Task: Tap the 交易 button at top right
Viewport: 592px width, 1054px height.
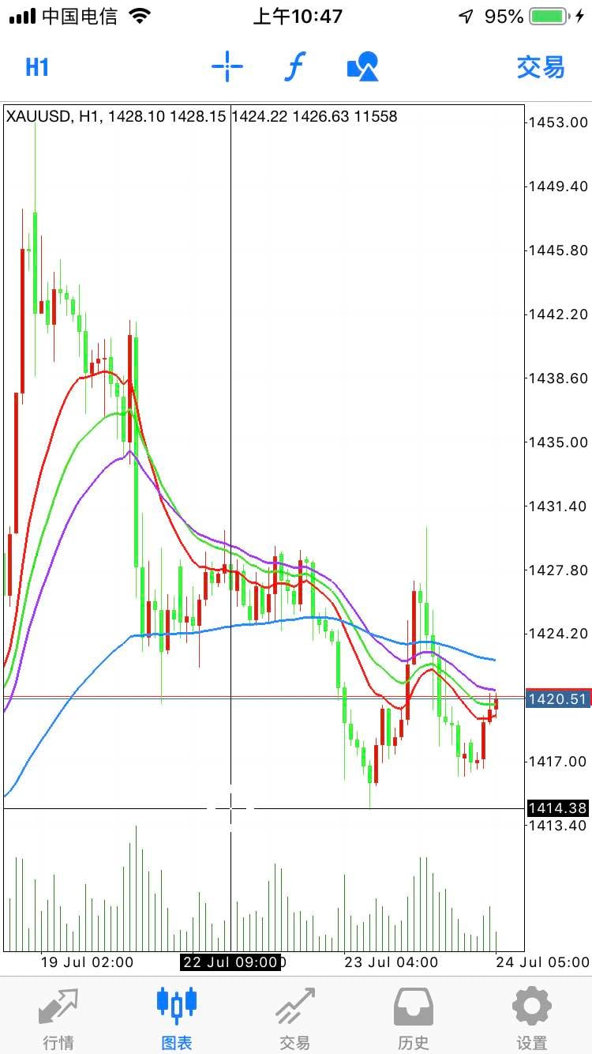Action: [x=541, y=67]
